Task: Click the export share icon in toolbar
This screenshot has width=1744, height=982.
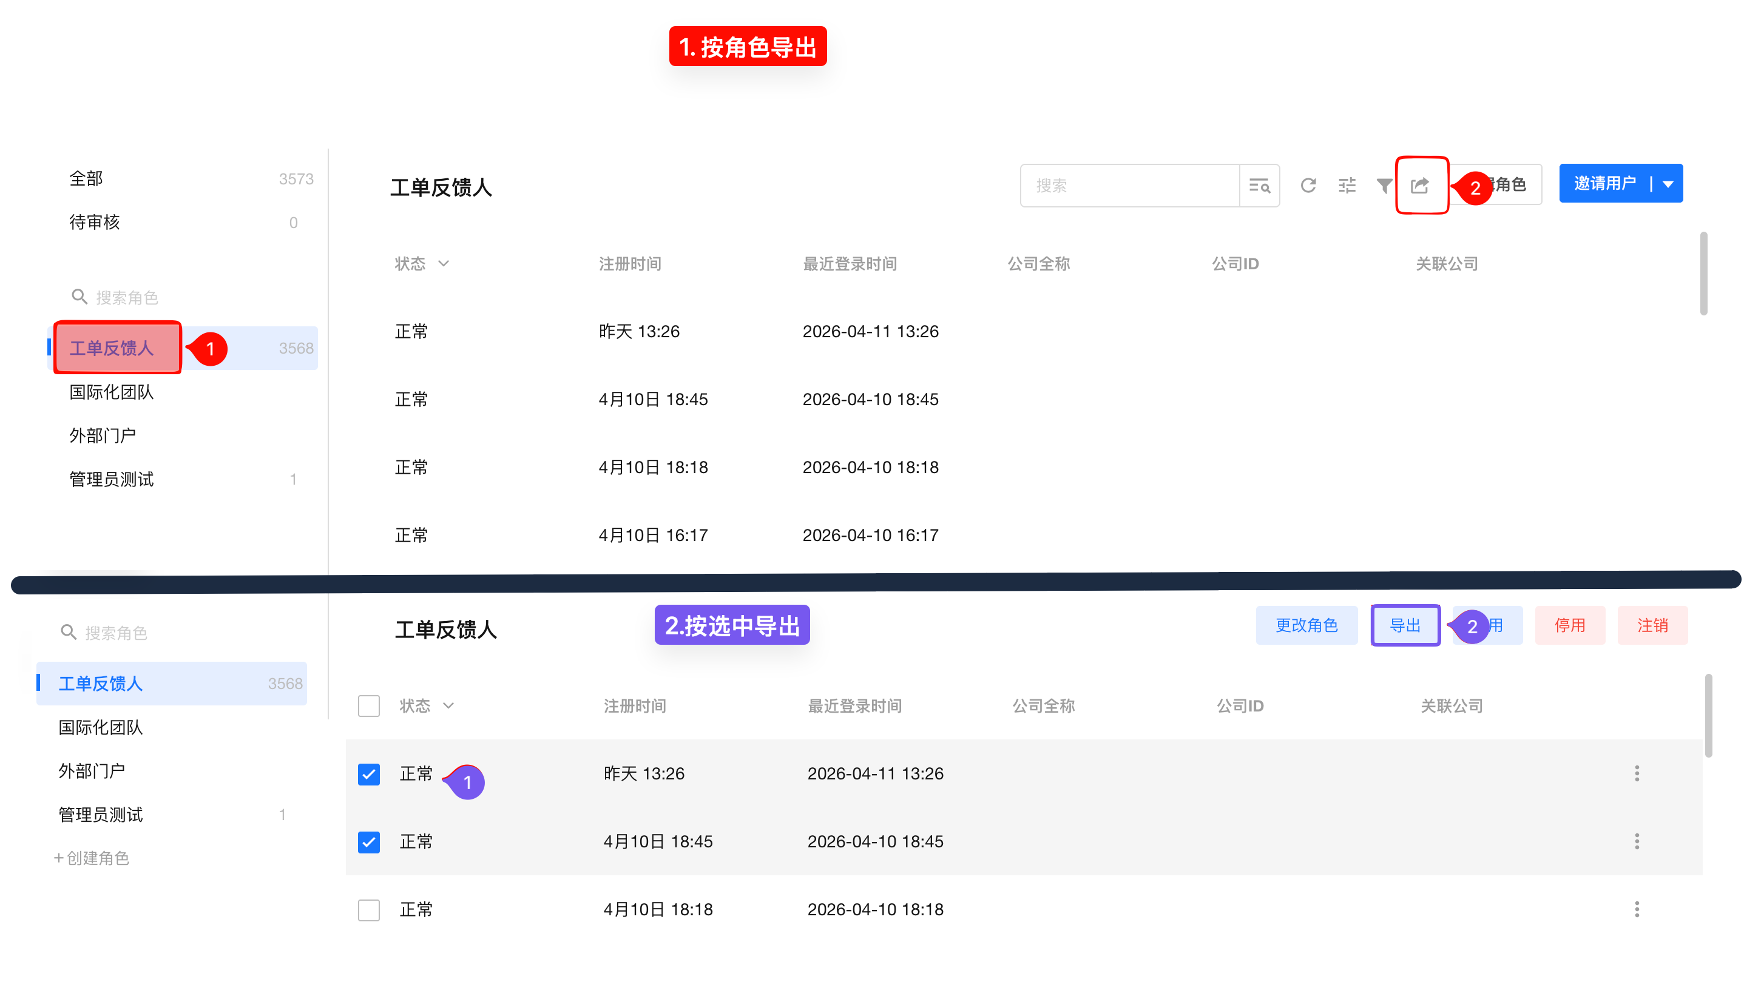Action: (x=1420, y=186)
